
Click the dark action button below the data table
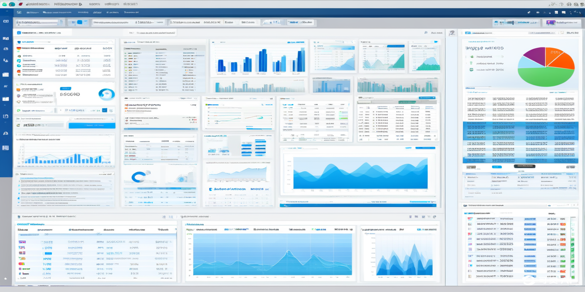524,166
